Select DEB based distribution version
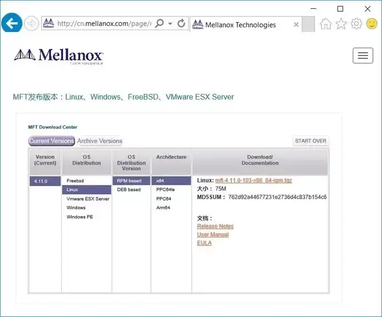The image size is (382, 317). point(128,190)
